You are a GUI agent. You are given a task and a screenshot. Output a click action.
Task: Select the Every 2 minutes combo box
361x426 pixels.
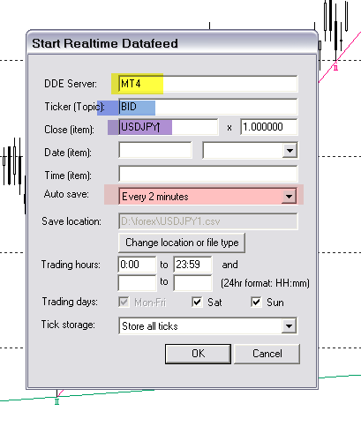(208, 197)
